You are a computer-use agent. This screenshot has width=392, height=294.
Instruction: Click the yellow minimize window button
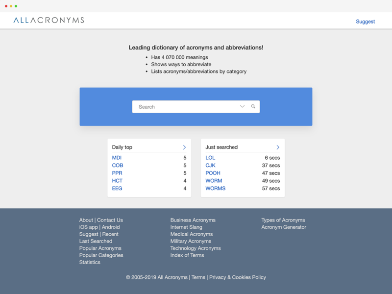point(11,6)
